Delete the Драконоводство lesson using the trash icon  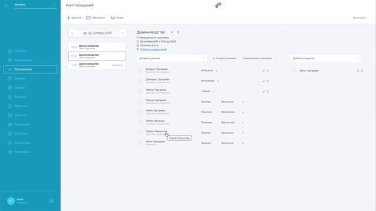[178, 32]
